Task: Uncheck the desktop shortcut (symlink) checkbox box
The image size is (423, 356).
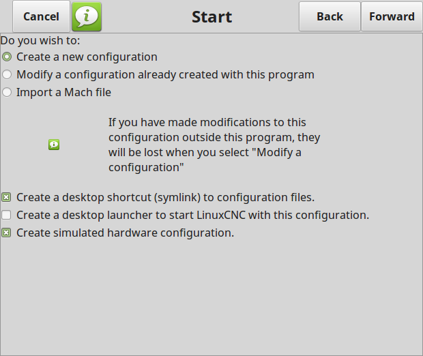Action: [x=6, y=197]
